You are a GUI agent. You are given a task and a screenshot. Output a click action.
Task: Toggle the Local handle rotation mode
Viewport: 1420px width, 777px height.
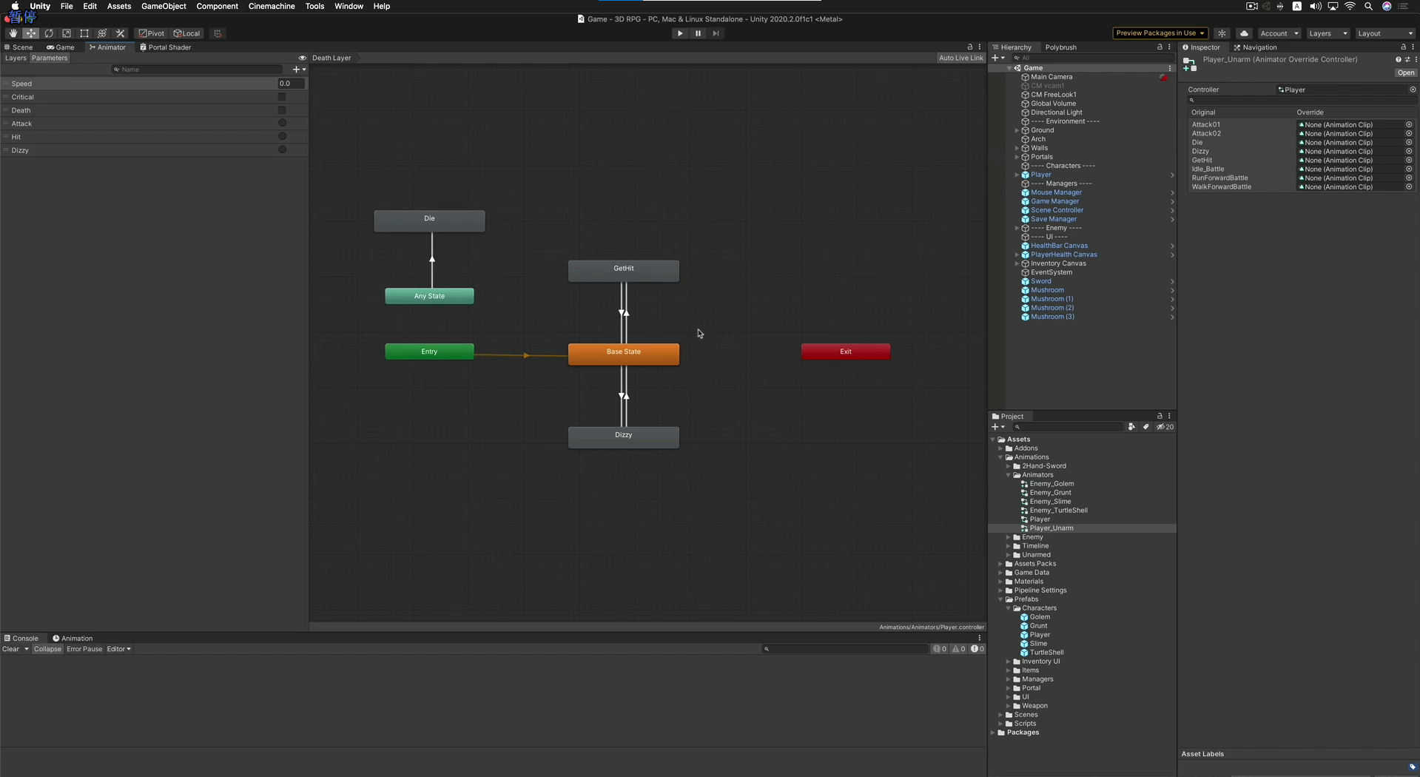coord(186,33)
